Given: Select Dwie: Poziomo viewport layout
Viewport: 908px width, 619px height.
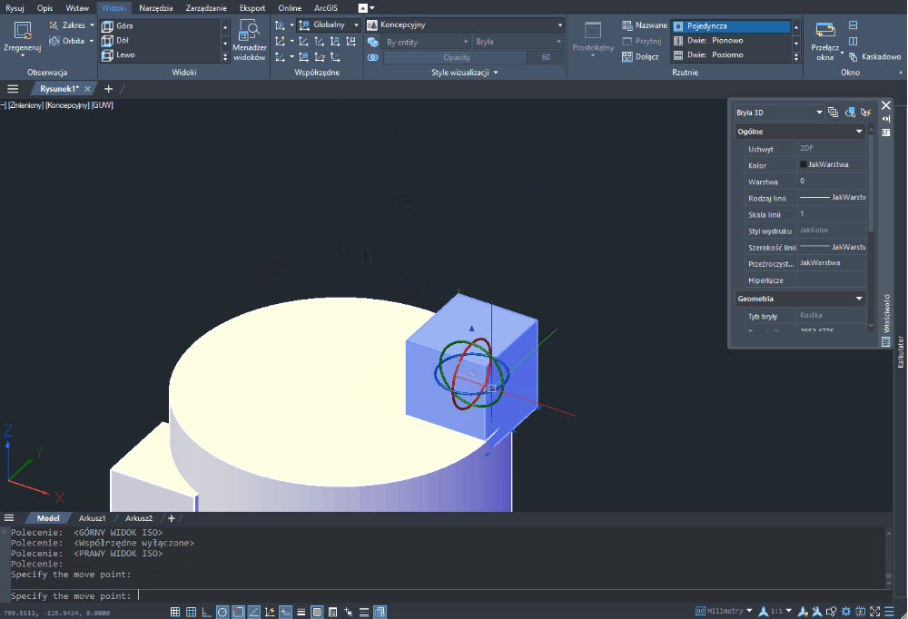Looking at the screenshot, I should tap(731, 55).
